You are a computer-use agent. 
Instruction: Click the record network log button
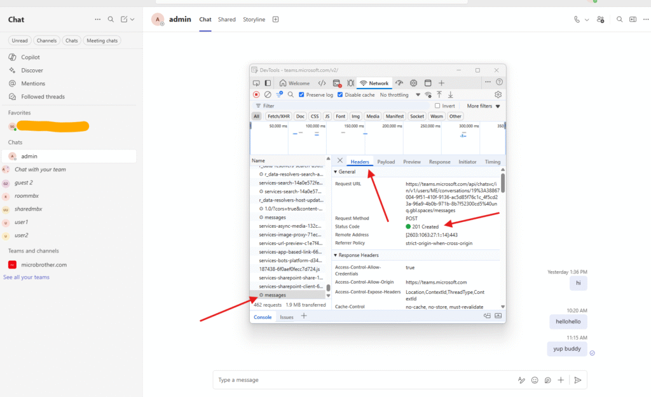click(256, 95)
